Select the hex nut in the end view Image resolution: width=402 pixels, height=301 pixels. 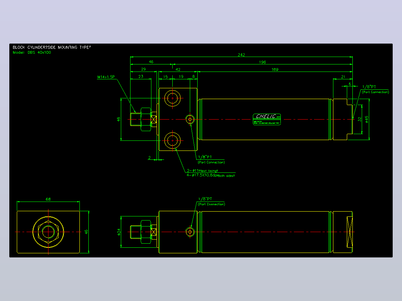click(x=48, y=232)
